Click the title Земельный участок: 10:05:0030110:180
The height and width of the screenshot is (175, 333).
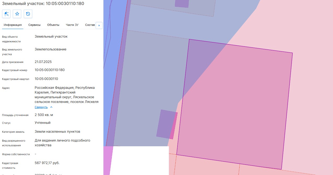coord(43,4)
